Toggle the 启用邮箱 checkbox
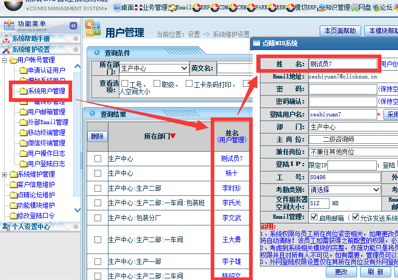Image resolution: width=398 pixels, height=280 pixels. coord(313,217)
